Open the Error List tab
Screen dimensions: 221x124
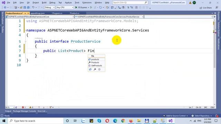pos(42,111)
